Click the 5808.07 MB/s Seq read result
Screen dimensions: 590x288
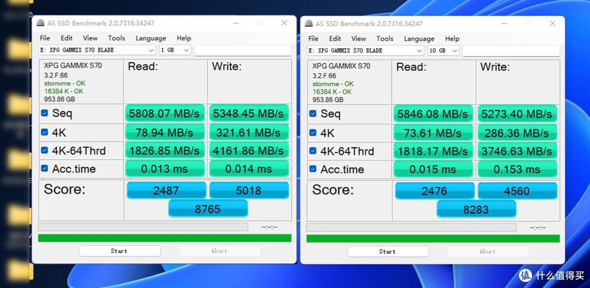pyautogui.click(x=164, y=113)
